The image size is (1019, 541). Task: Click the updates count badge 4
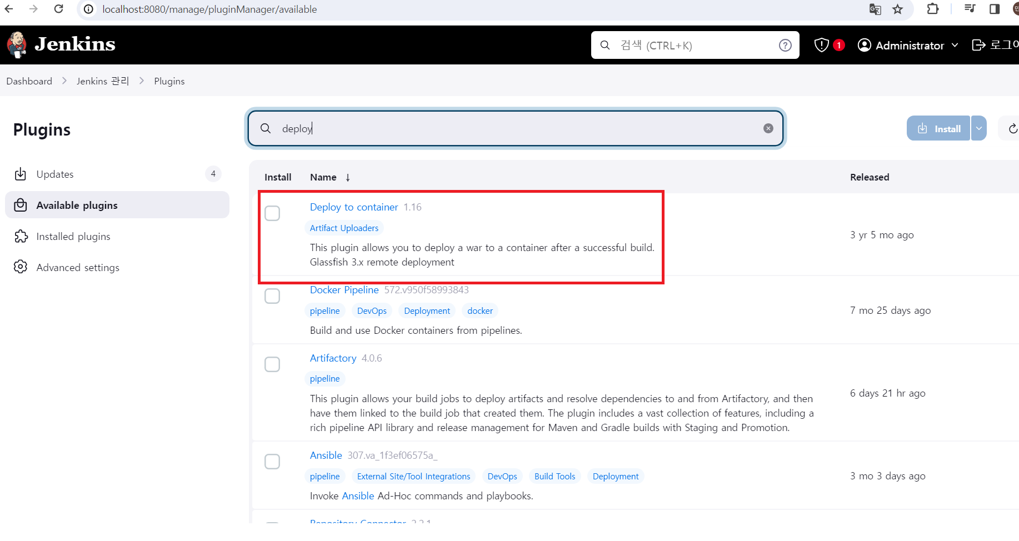[213, 174]
